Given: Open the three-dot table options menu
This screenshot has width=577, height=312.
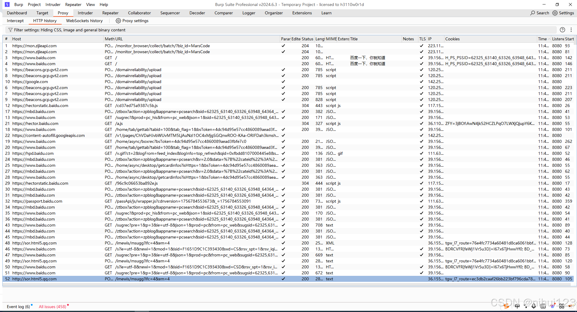Looking at the screenshot, I should coord(571,30).
